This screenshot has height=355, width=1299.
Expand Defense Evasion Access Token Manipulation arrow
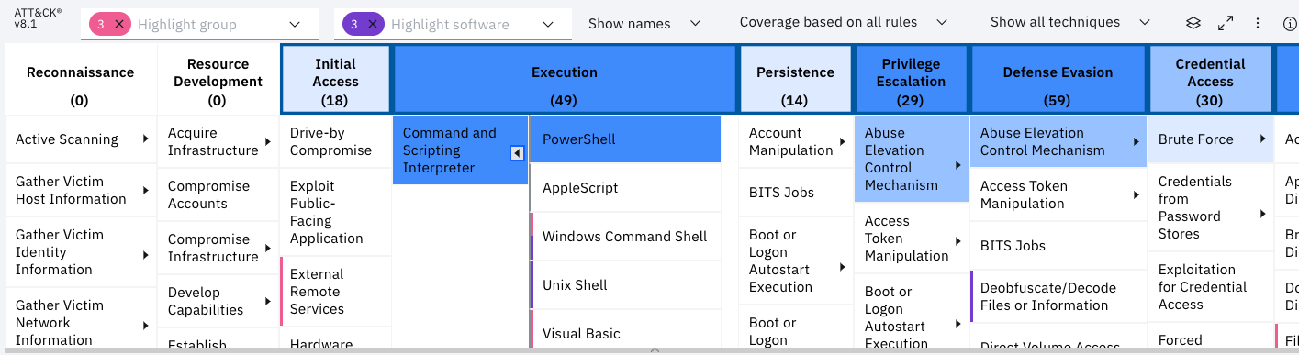click(x=1136, y=194)
